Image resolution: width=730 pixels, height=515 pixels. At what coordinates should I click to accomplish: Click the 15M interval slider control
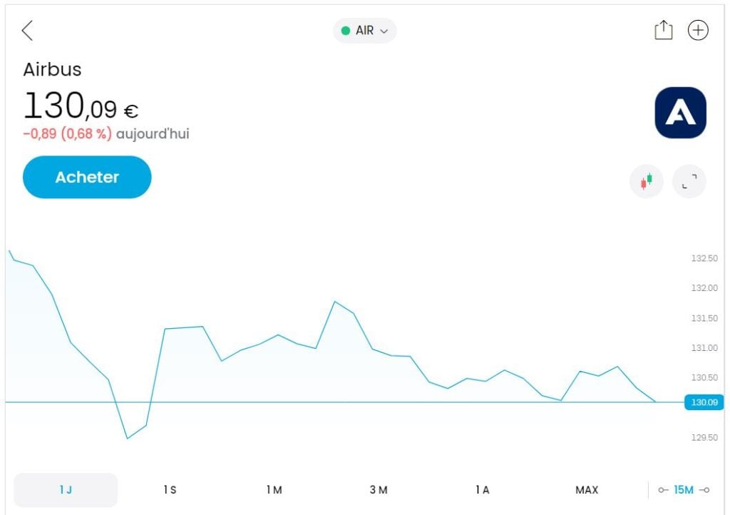coord(683,490)
